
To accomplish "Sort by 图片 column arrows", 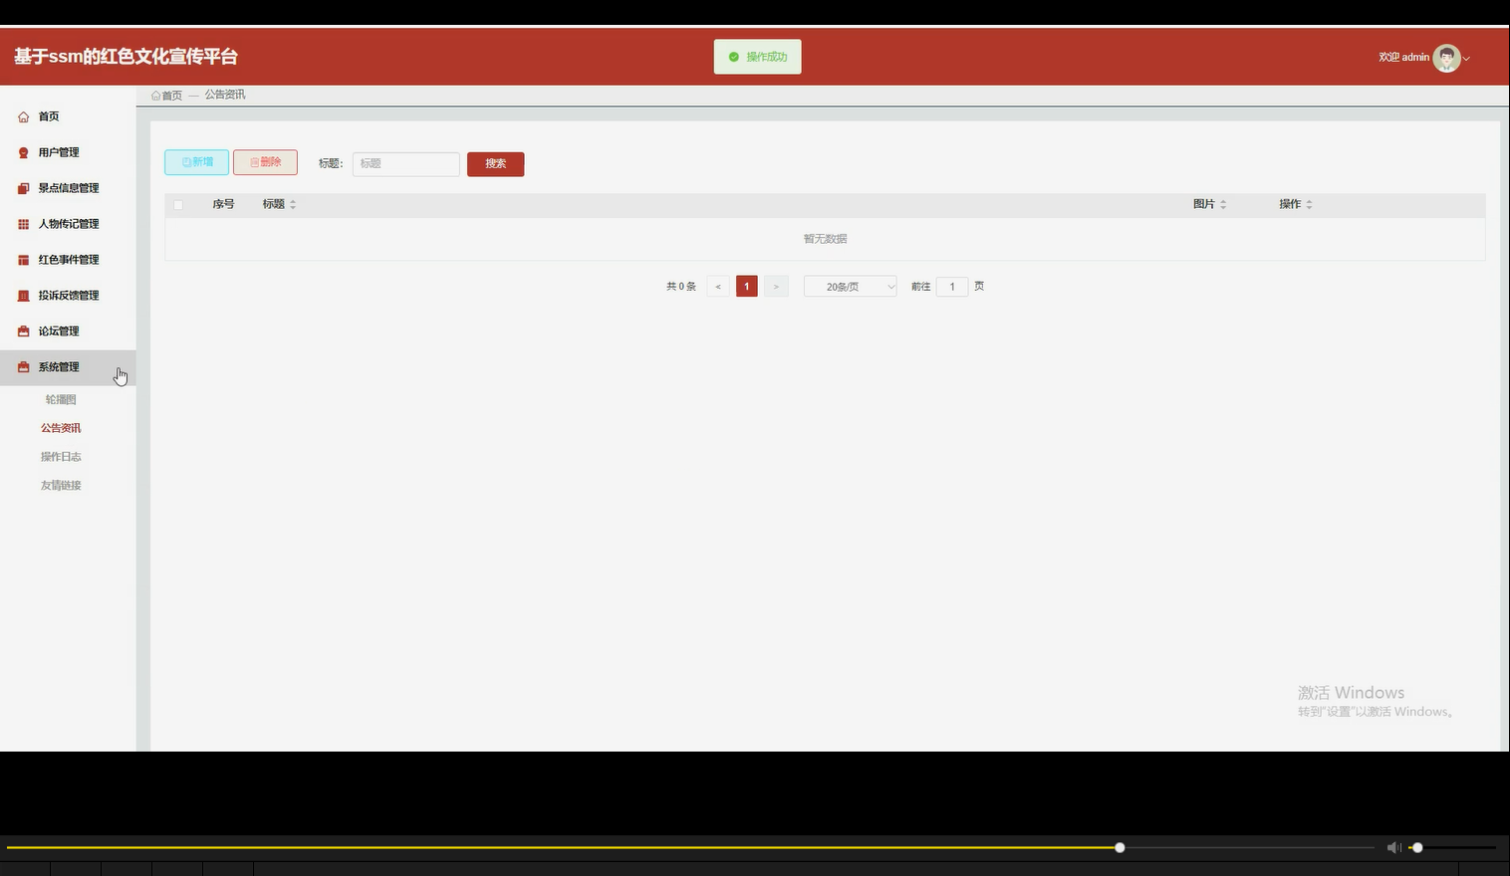I will (x=1223, y=204).
